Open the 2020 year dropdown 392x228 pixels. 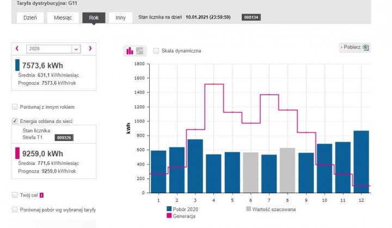tap(76, 48)
